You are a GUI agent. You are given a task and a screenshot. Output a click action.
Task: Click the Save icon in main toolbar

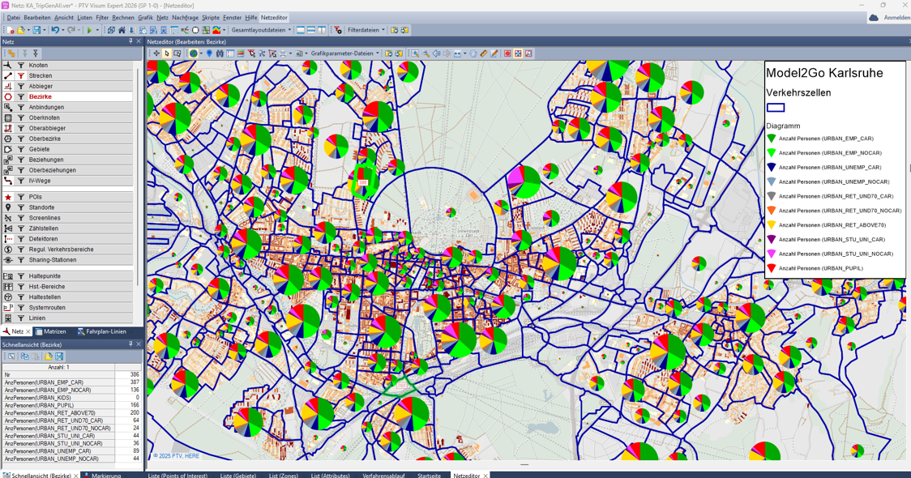pos(36,30)
